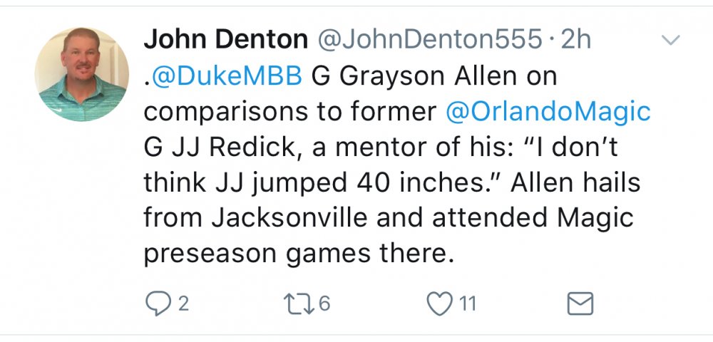Click the retweet count number 6
This screenshot has height=342, width=713.
pyautogui.click(x=324, y=305)
